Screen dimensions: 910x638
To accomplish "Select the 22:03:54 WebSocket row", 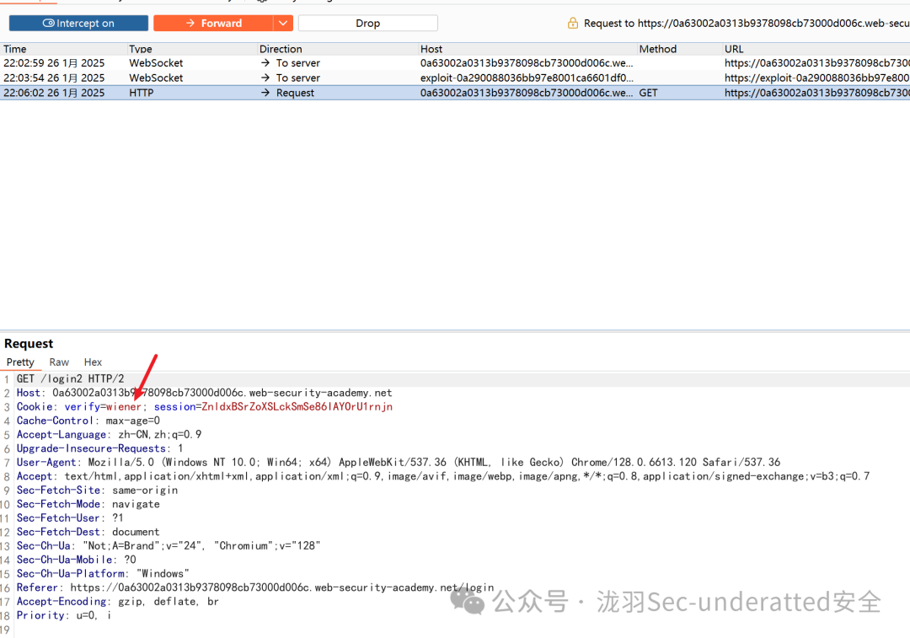I will [x=455, y=78].
